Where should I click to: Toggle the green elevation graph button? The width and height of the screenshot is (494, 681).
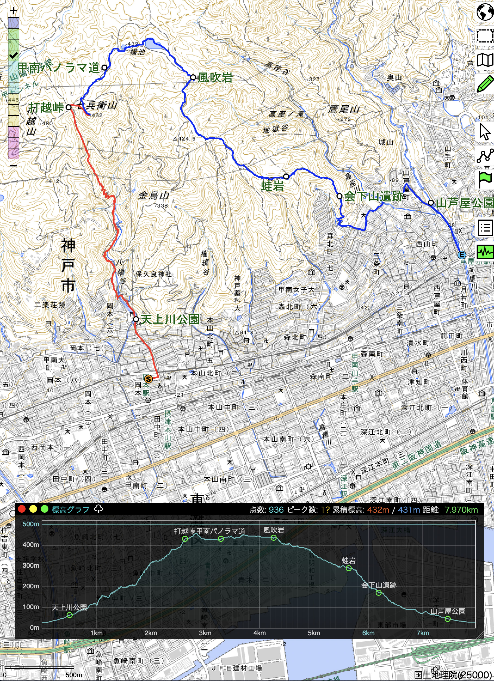(x=485, y=252)
